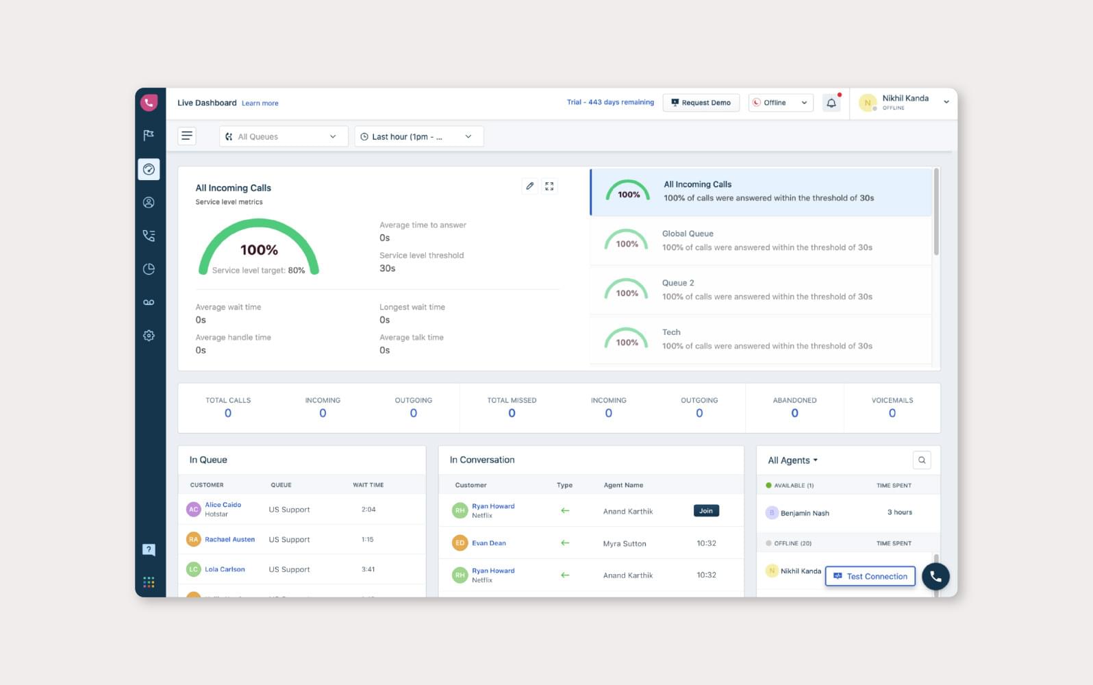Viewport: 1093px width, 685px height.
Task: Click Rachael Austen RA avatar
Action: click(194, 540)
